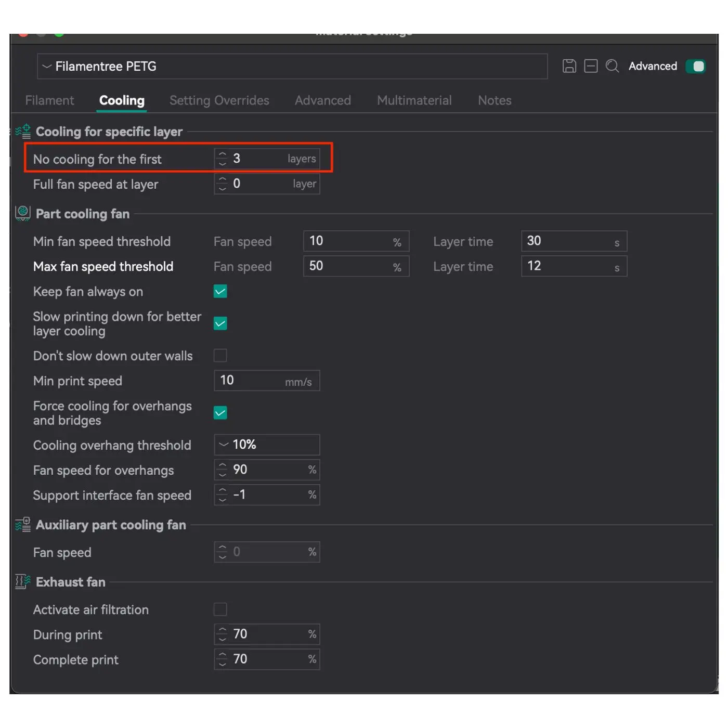Click the delete preset icon

click(x=591, y=66)
